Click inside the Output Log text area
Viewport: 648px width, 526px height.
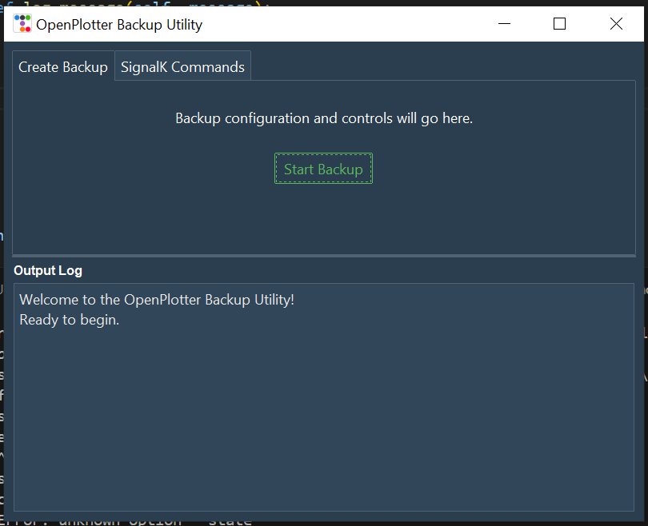point(323,397)
